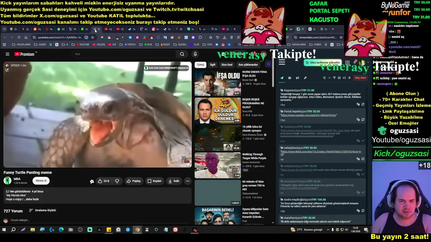The height and width of the screenshot is (242, 431).
Task: Open Streamlabs notifications bell with badge
Action: pos(355,63)
